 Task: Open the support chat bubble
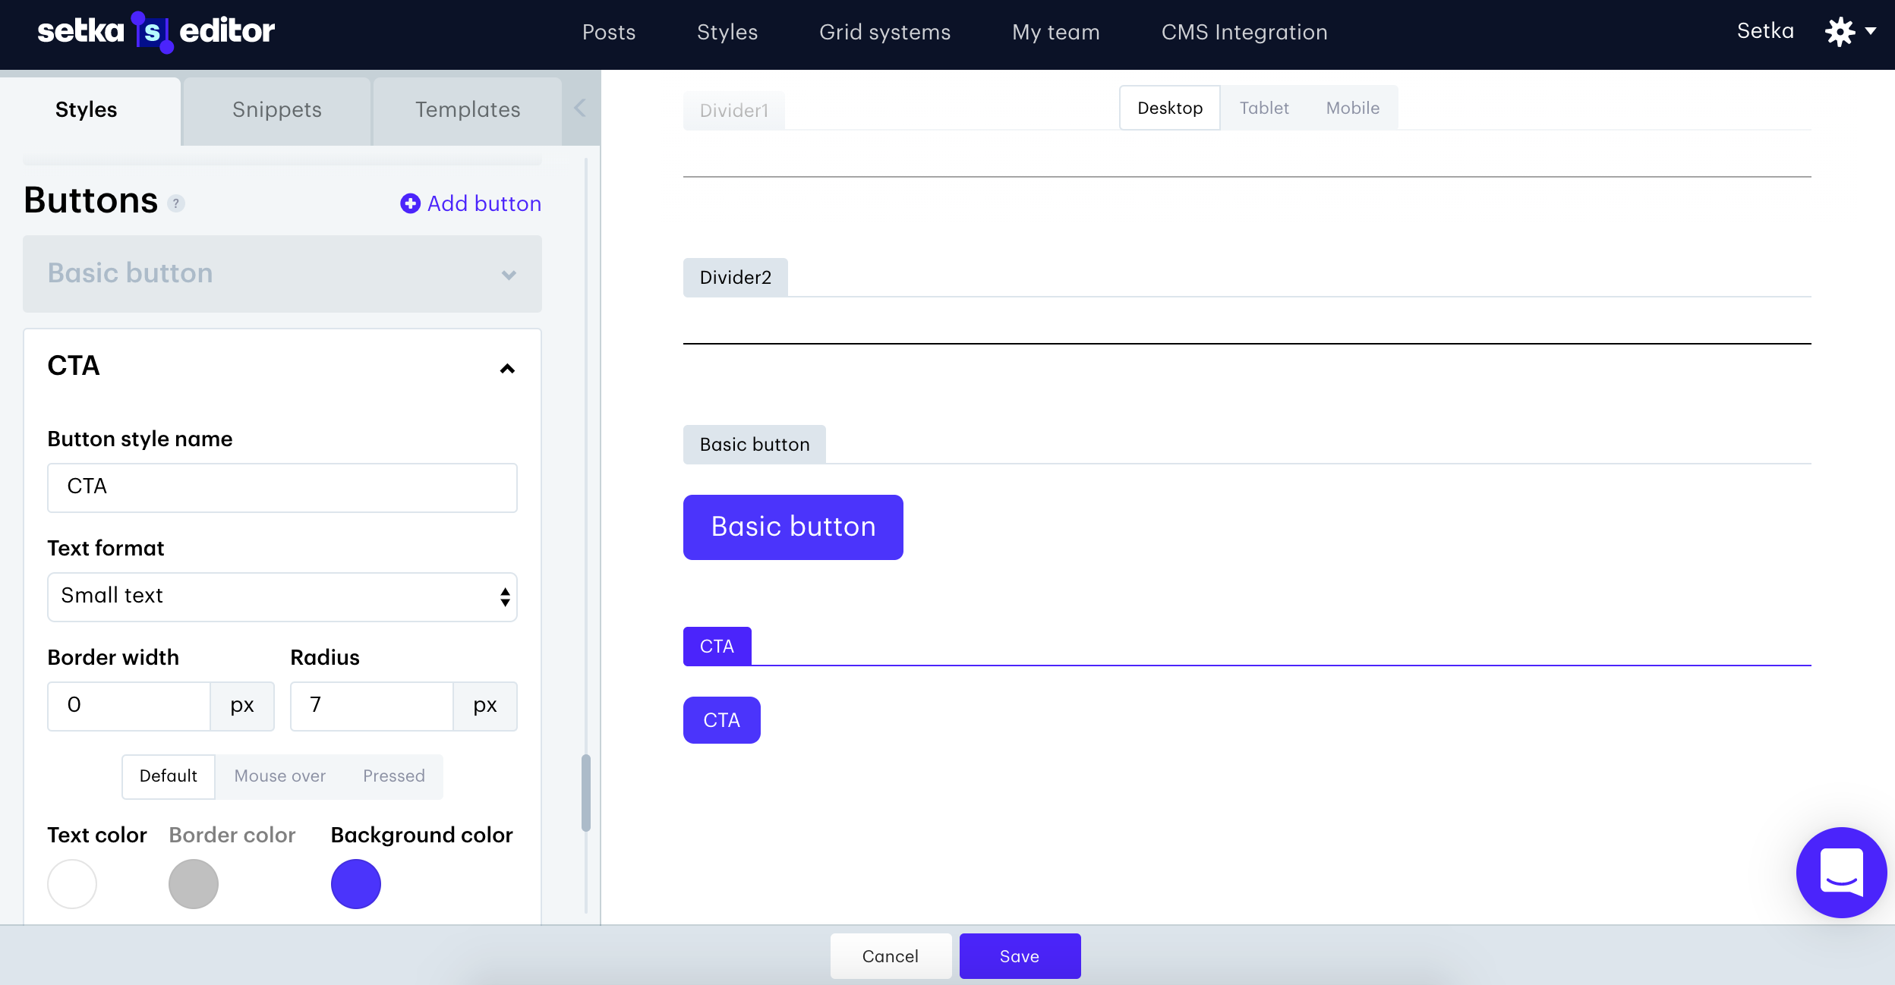(x=1840, y=873)
